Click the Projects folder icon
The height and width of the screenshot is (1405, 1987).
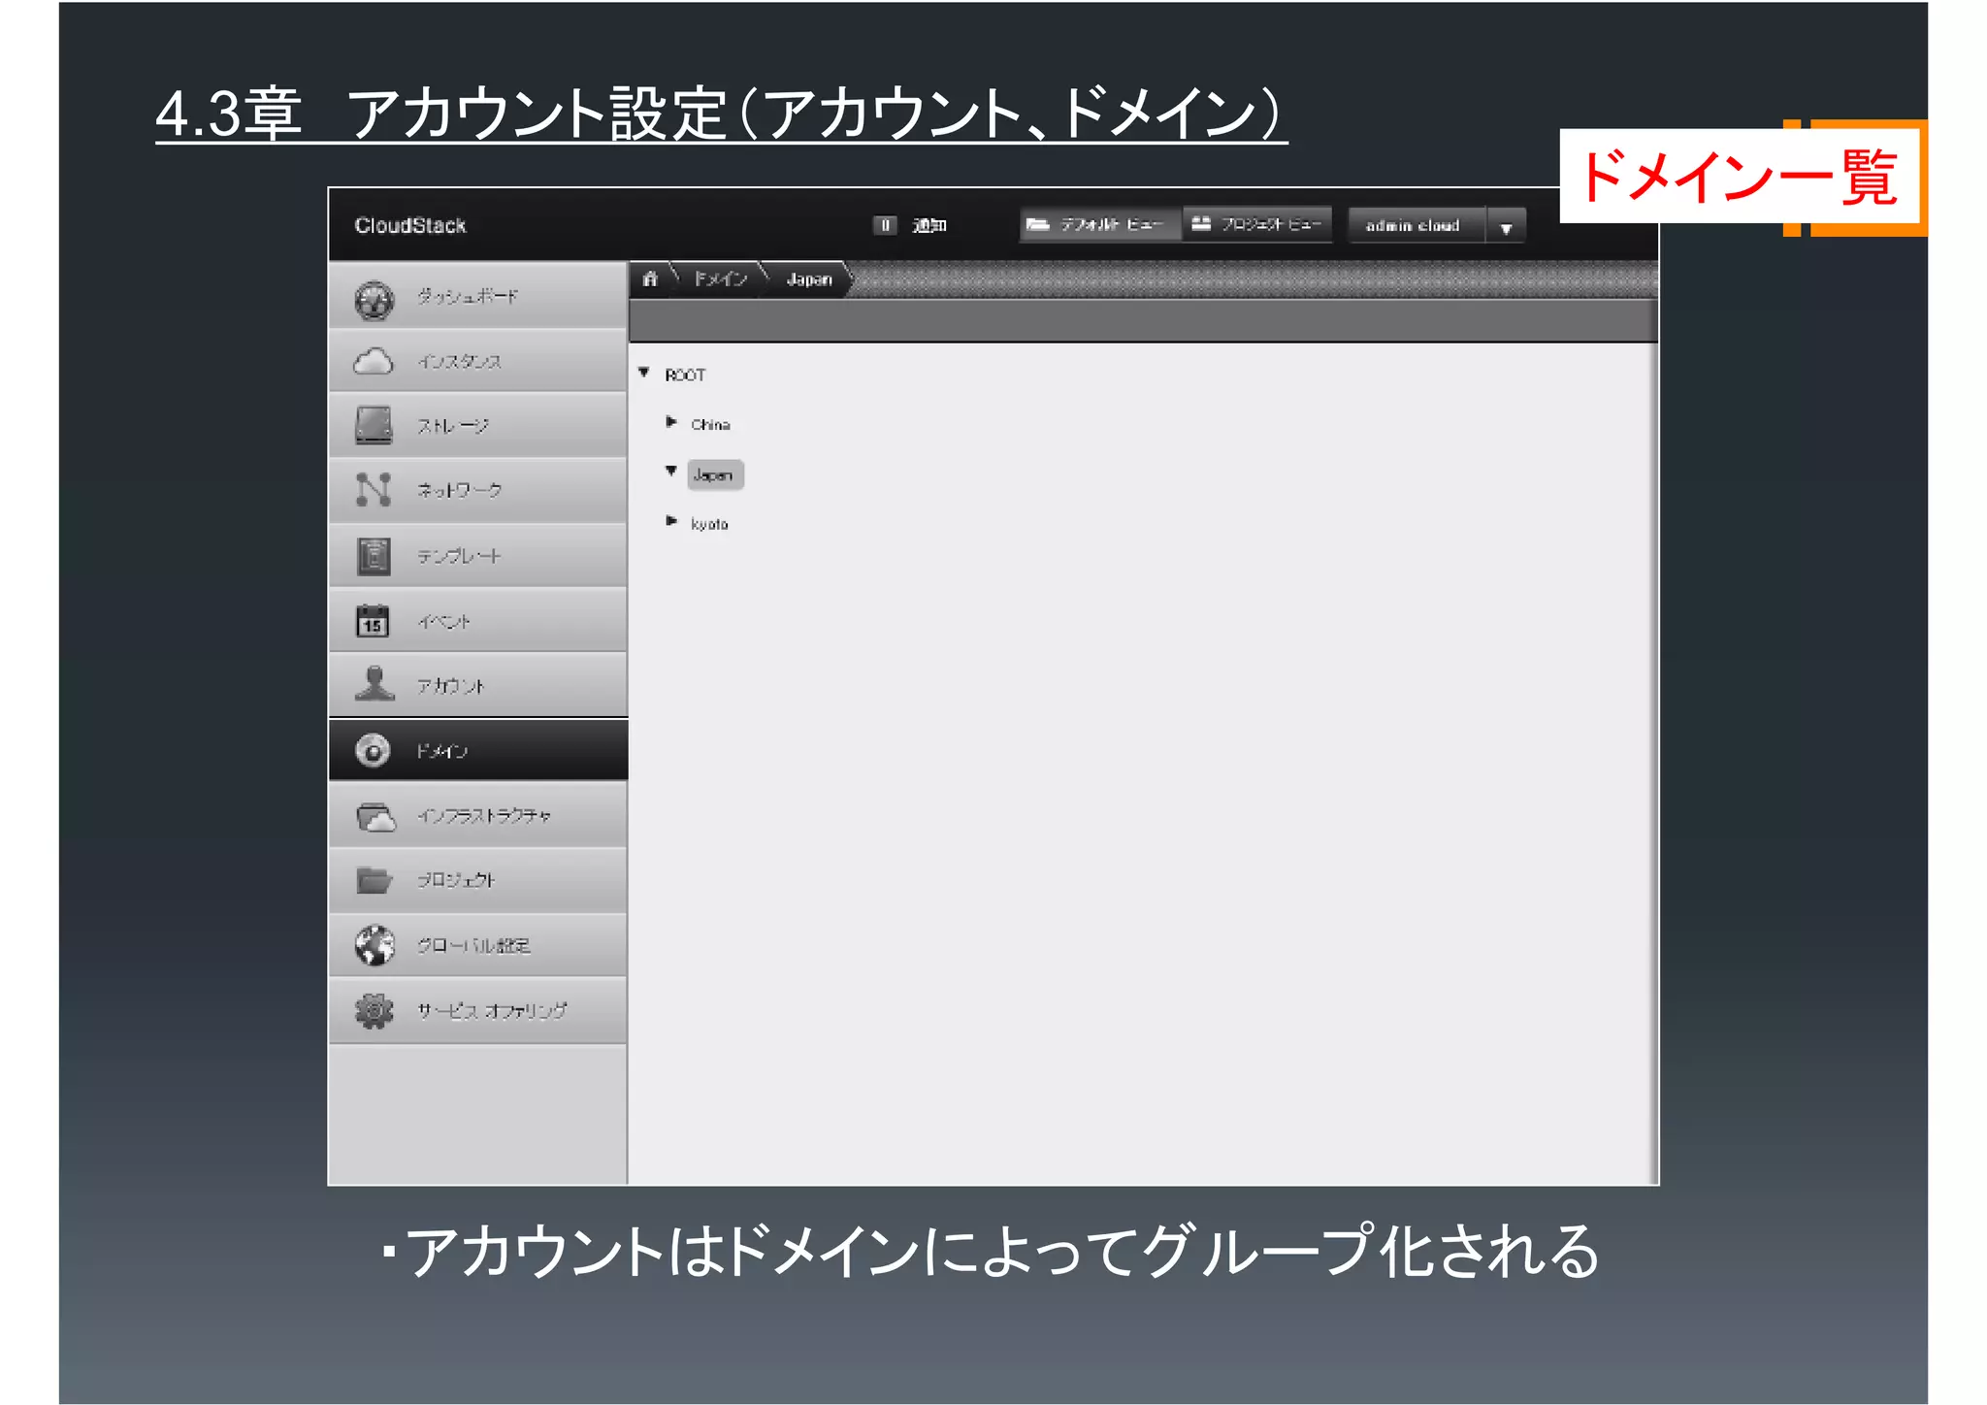374,880
